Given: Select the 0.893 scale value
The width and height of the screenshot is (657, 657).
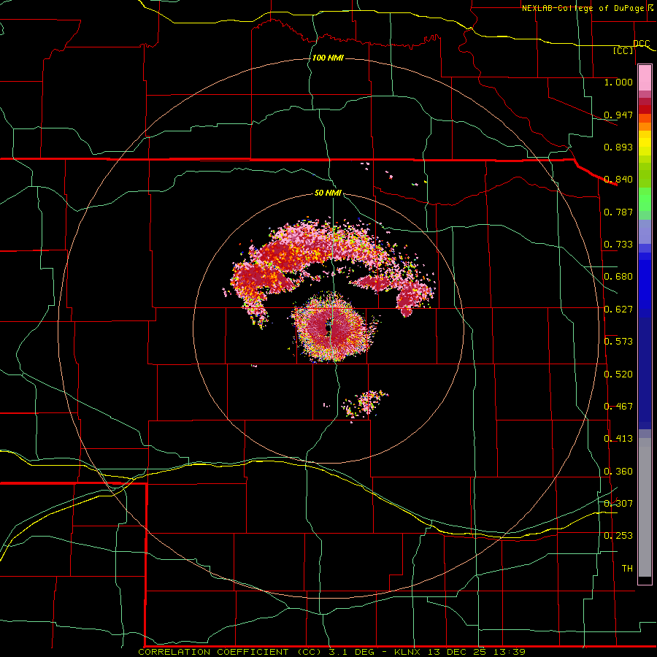Looking at the screenshot, I should click(x=618, y=147).
